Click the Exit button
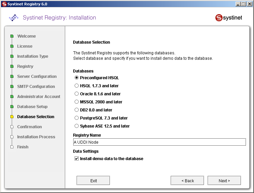 93,181
